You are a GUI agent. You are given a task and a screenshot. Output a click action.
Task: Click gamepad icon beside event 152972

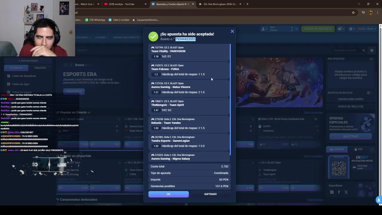153,65
